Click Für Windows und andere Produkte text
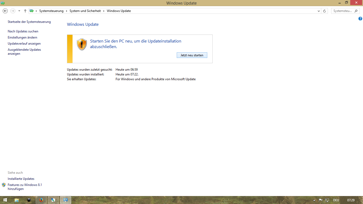 point(155,79)
